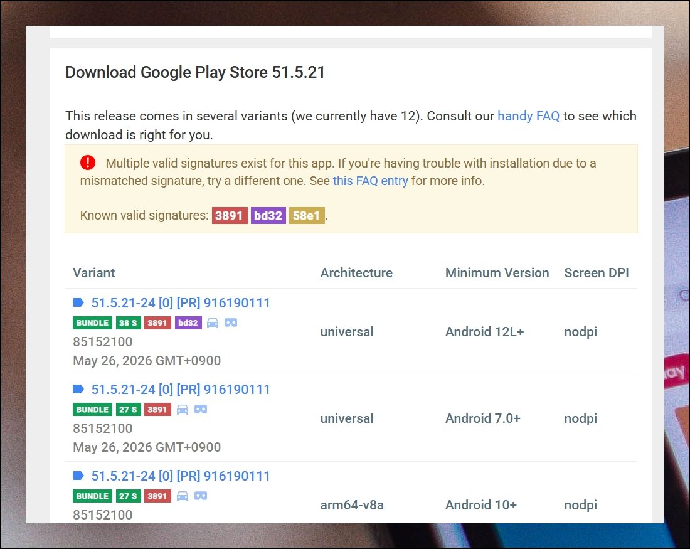The height and width of the screenshot is (549, 690).
Task: Click the Android 12L+ minimum version cell
Action: pyautogui.click(x=484, y=331)
